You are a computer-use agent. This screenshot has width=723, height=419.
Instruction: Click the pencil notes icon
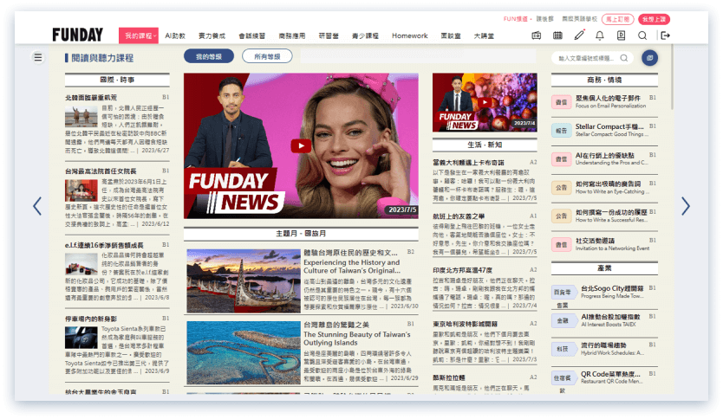tap(579, 35)
